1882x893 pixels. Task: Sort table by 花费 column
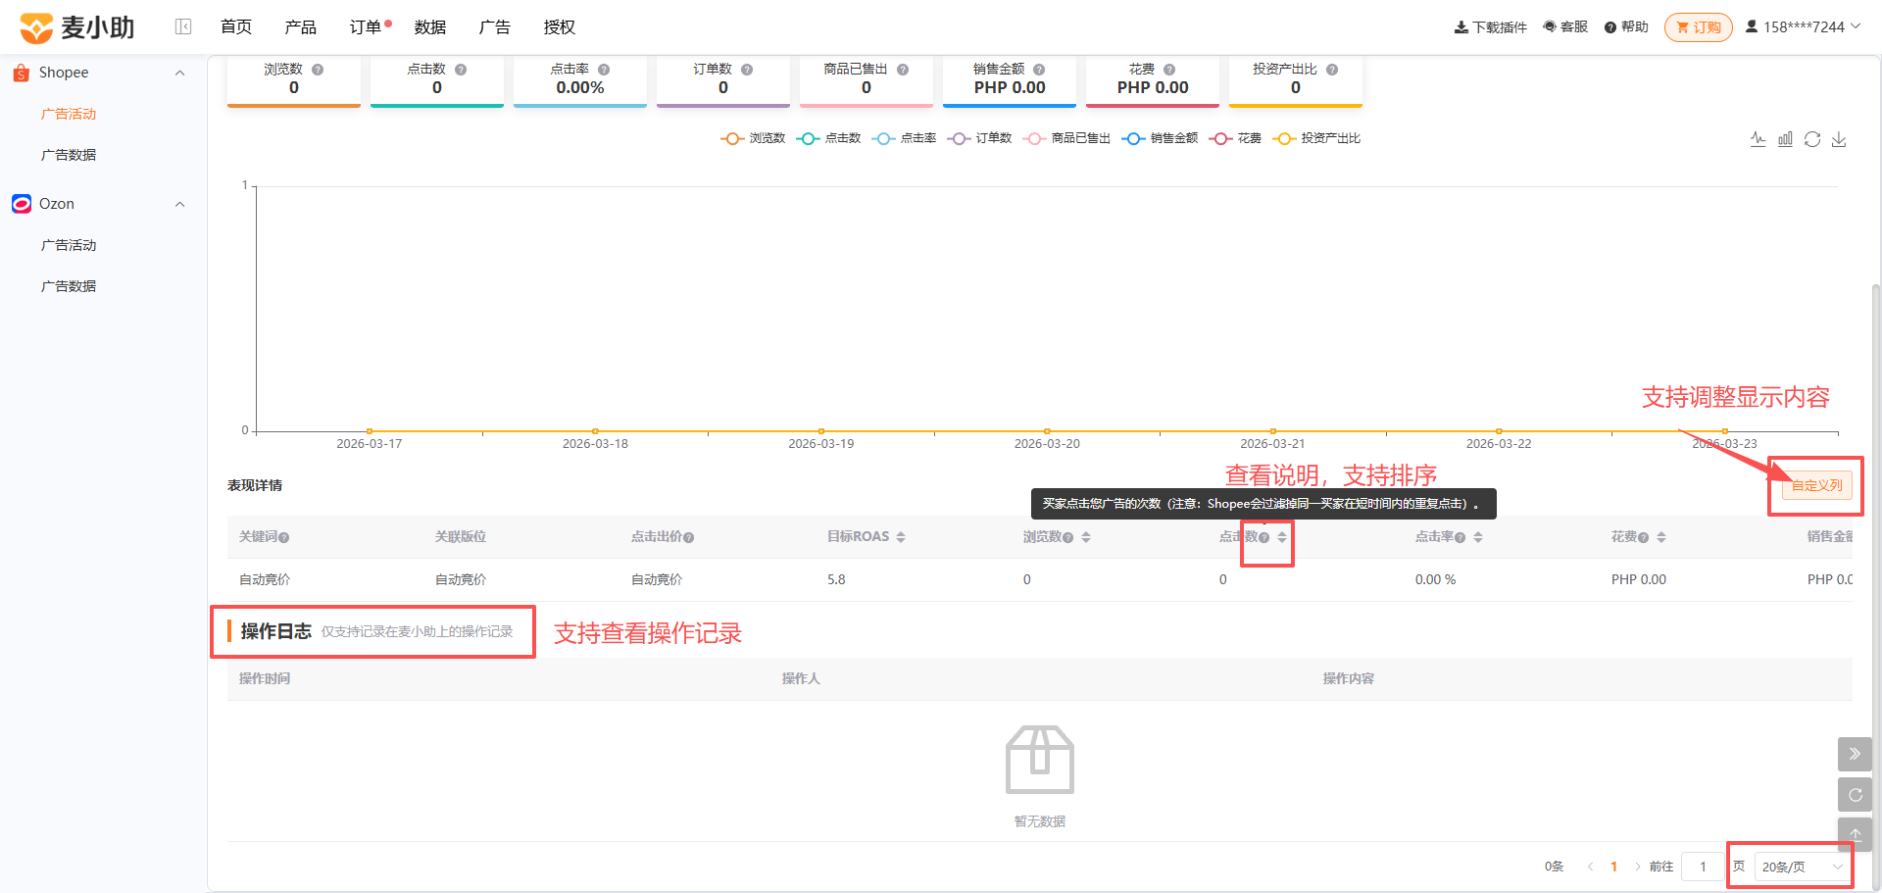(1661, 537)
